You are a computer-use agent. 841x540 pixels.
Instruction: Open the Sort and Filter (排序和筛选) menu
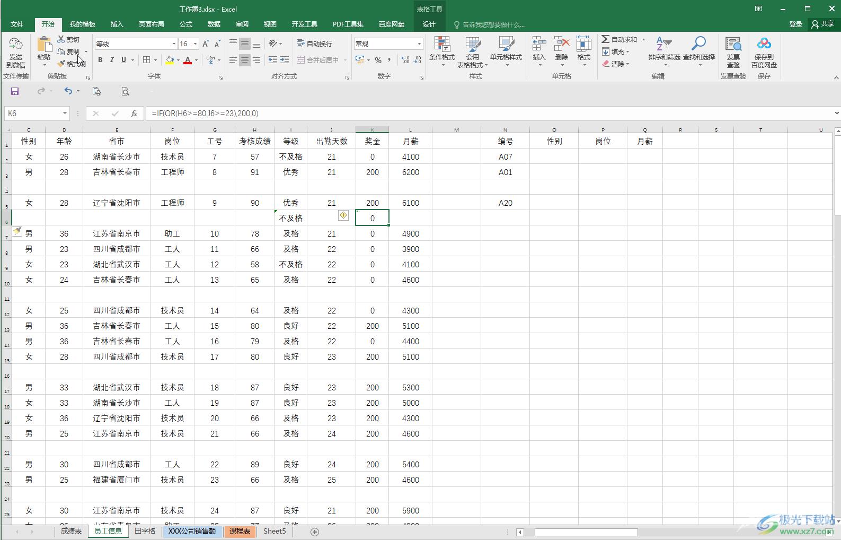click(664, 51)
